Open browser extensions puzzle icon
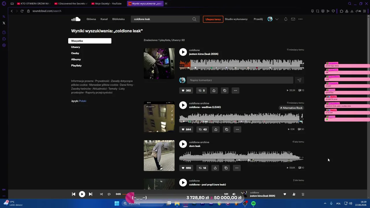This screenshot has height=208, width=370. tap(341, 11)
